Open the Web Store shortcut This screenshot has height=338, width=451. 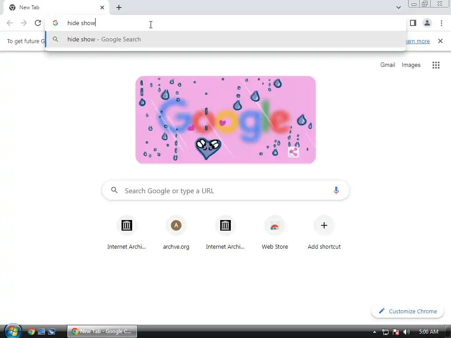[275, 232]
